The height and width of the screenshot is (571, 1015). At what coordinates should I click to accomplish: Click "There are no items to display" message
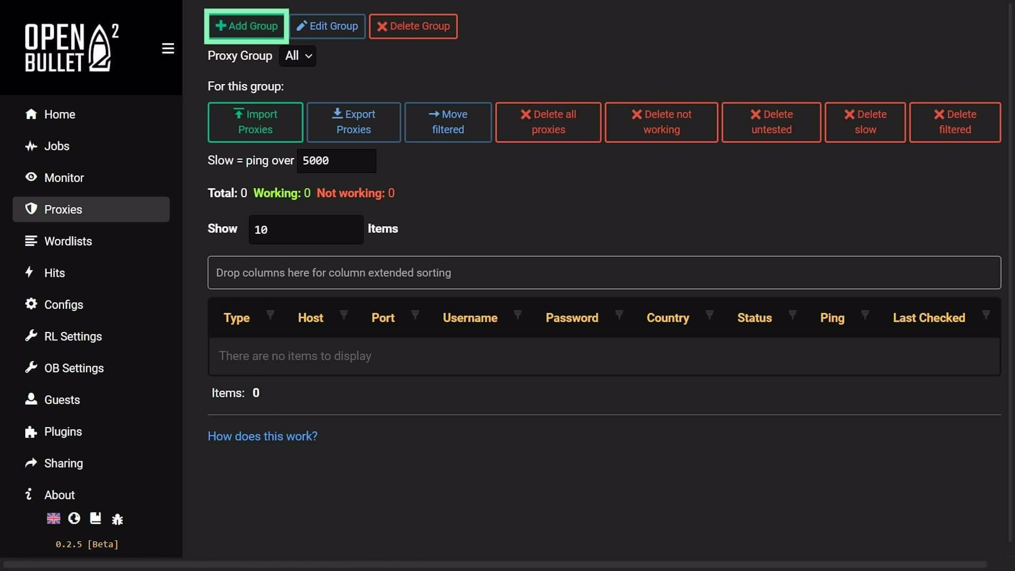coord(295,356)
